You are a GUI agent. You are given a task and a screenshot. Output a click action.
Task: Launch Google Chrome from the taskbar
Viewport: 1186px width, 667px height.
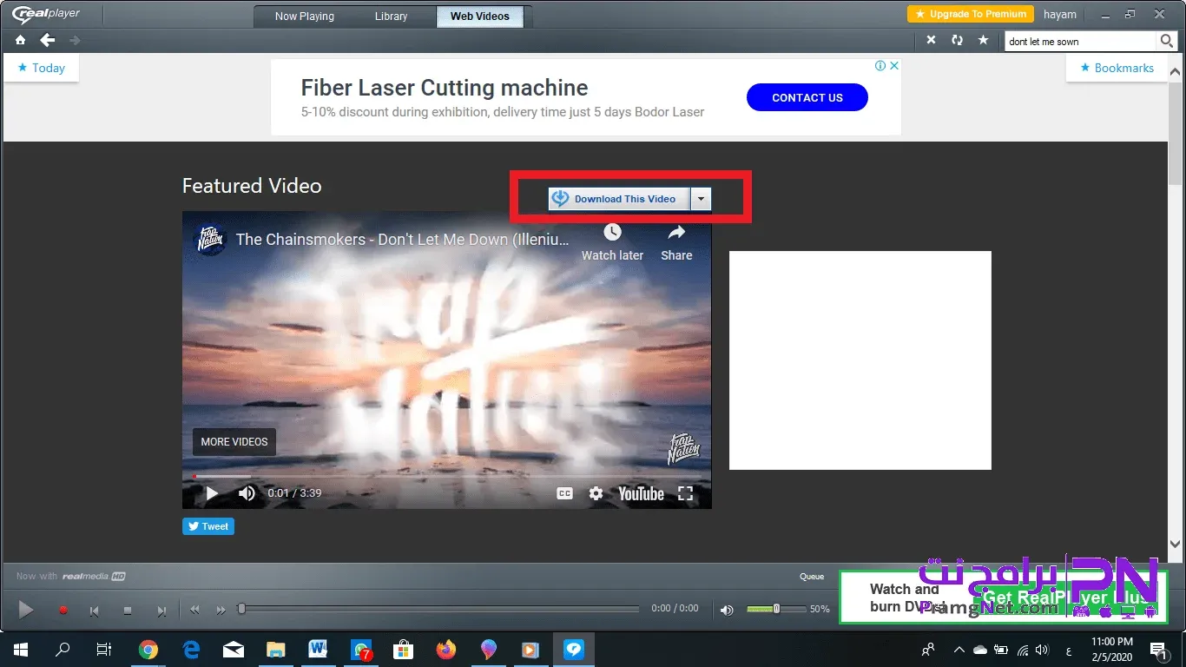(x=148, y=650)
